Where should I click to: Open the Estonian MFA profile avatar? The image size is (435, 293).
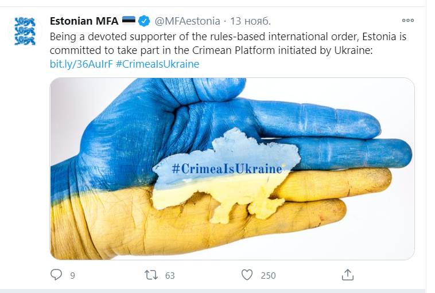[25, 31]
